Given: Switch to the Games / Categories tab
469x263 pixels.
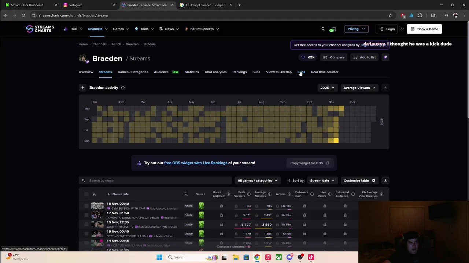Looking at the screenshot, I should click(x=133, y=72).
